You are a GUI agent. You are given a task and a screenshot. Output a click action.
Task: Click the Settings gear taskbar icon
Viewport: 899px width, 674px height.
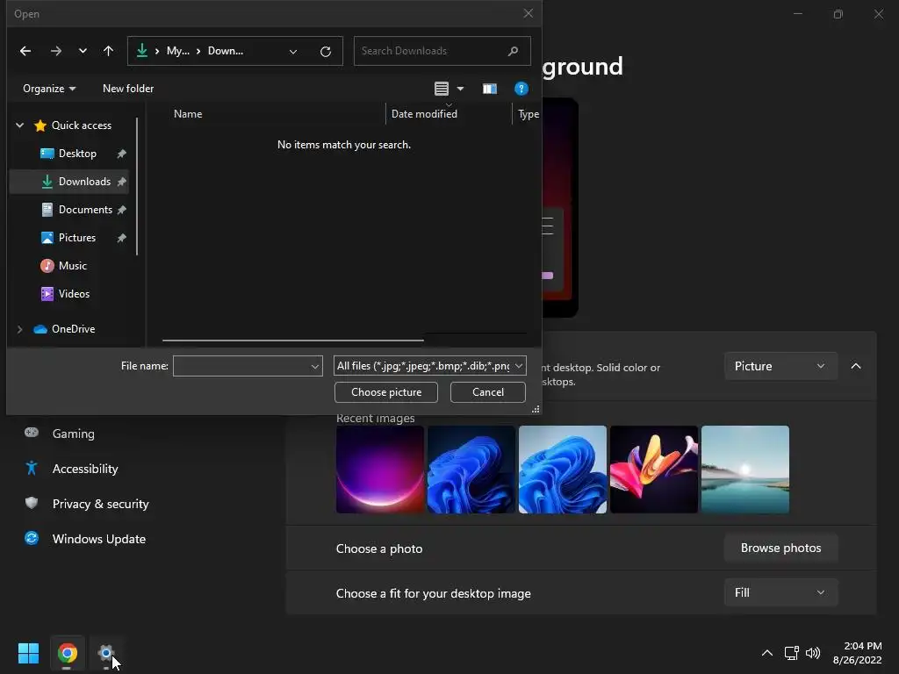106,653
